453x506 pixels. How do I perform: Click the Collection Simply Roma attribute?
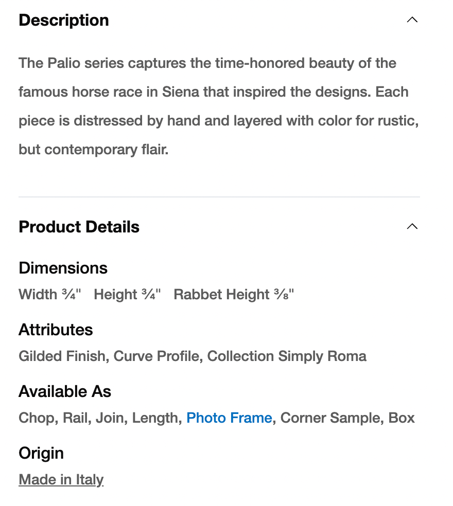(287, 356)
